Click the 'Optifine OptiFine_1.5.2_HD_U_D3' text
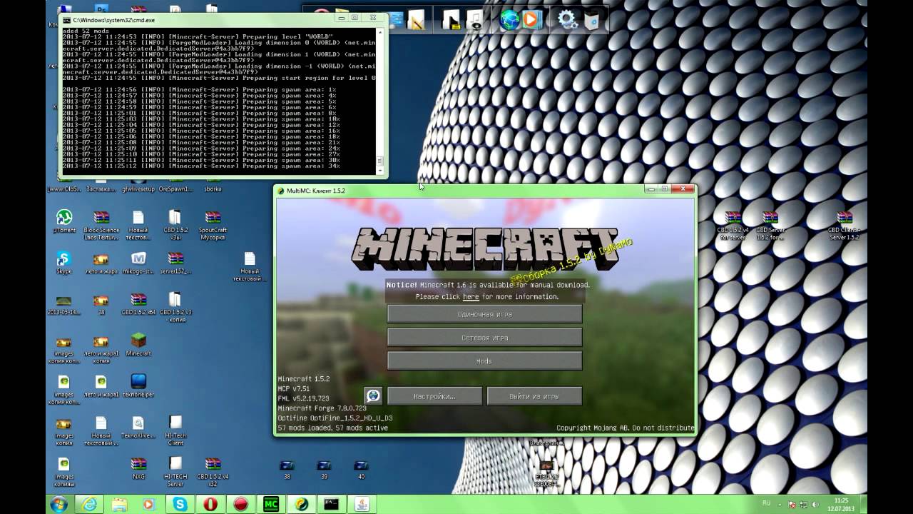Viewport: 913px width, 514px height. point(335,418)
